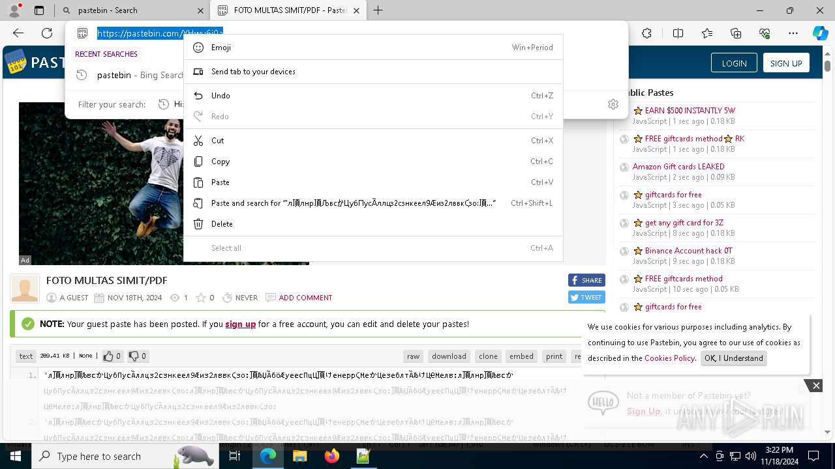The width and height of the screenshot is (835, 469).
Task: Click the 'sign up' link in the note
Action: click(x=241, y=324)
